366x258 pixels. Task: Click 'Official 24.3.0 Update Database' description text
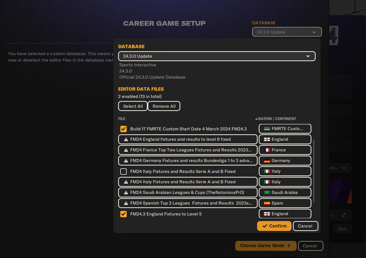pos(152,77)
